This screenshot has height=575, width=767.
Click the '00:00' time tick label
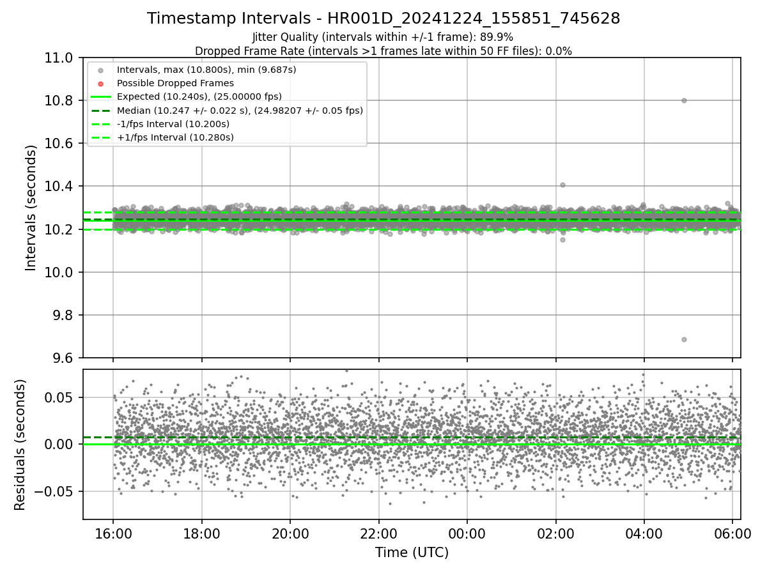pyautogui.click(x=467, y=533)
